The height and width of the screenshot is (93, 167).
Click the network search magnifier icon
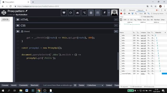tap(136, 13)
